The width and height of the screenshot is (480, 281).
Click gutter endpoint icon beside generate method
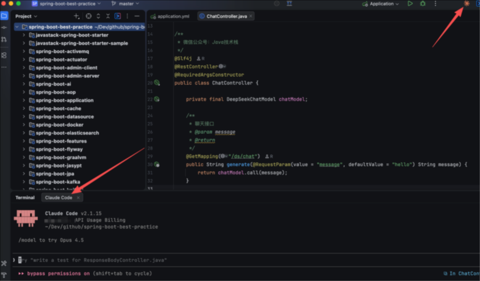point(157,164)
